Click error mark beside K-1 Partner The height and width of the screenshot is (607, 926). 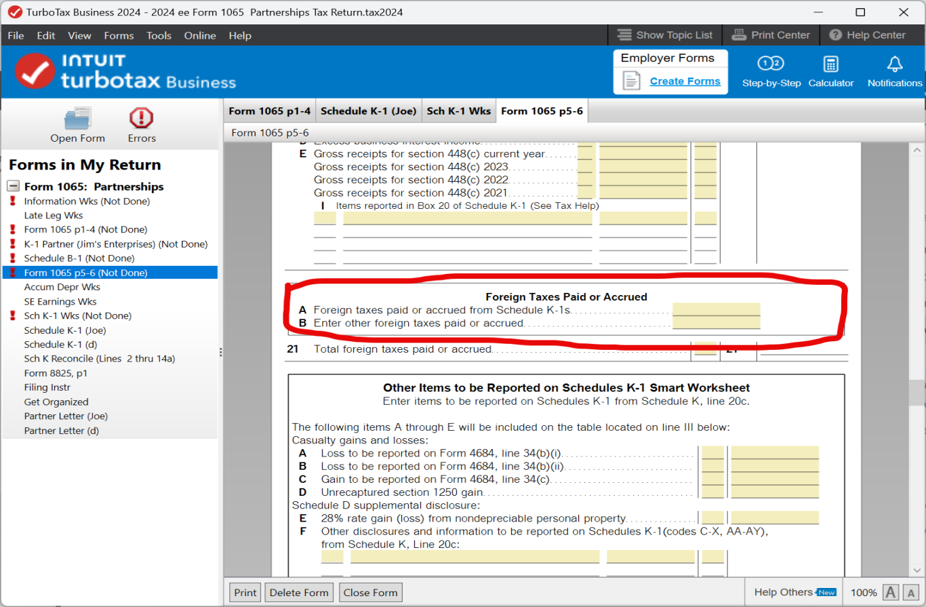click(x=12, y=243)
